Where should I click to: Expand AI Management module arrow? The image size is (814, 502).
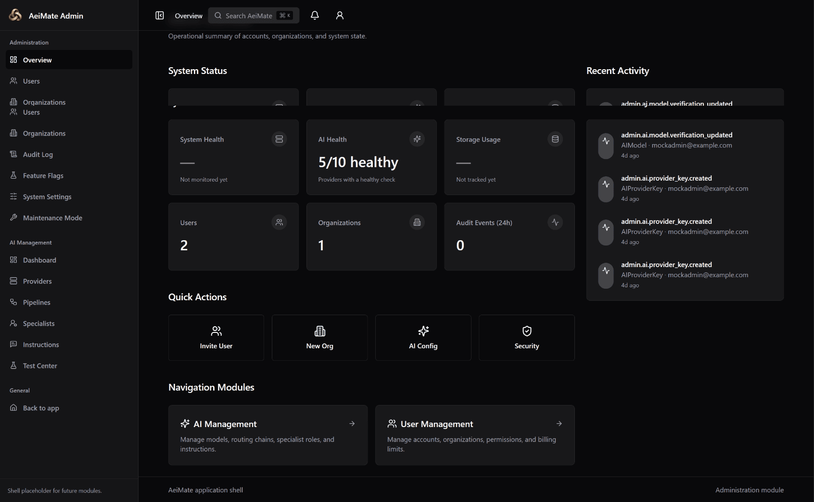pyautogui.click(x=352, y=424)
